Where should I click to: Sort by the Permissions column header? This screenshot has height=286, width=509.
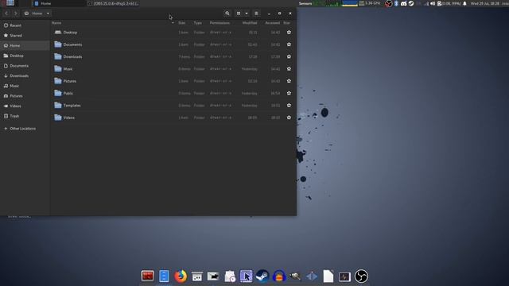coord(220,23)
